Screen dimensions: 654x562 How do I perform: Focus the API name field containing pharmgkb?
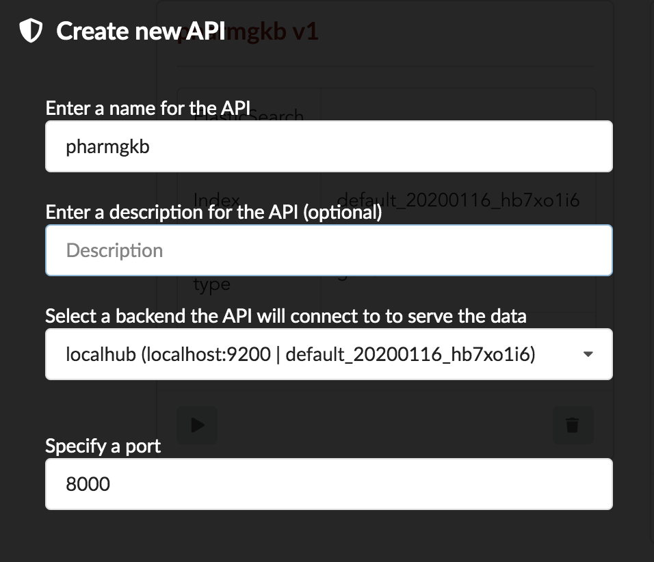328,146
